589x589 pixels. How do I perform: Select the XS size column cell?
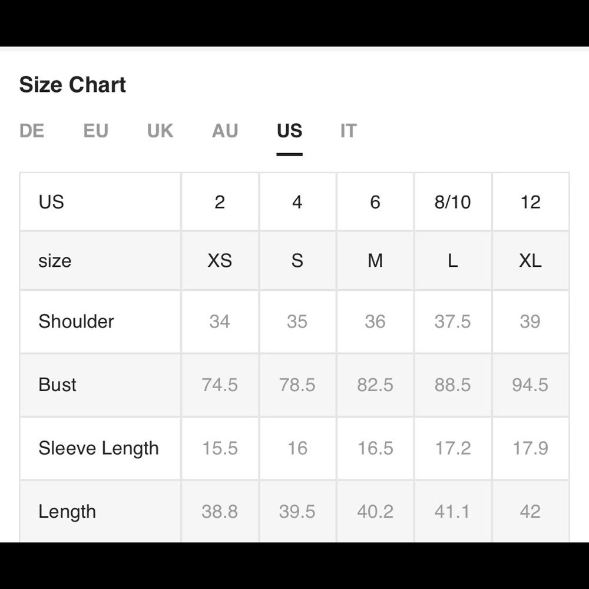point(220,260)
